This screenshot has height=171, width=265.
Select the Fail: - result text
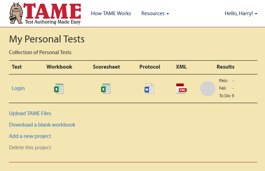[x=226, y=88]
